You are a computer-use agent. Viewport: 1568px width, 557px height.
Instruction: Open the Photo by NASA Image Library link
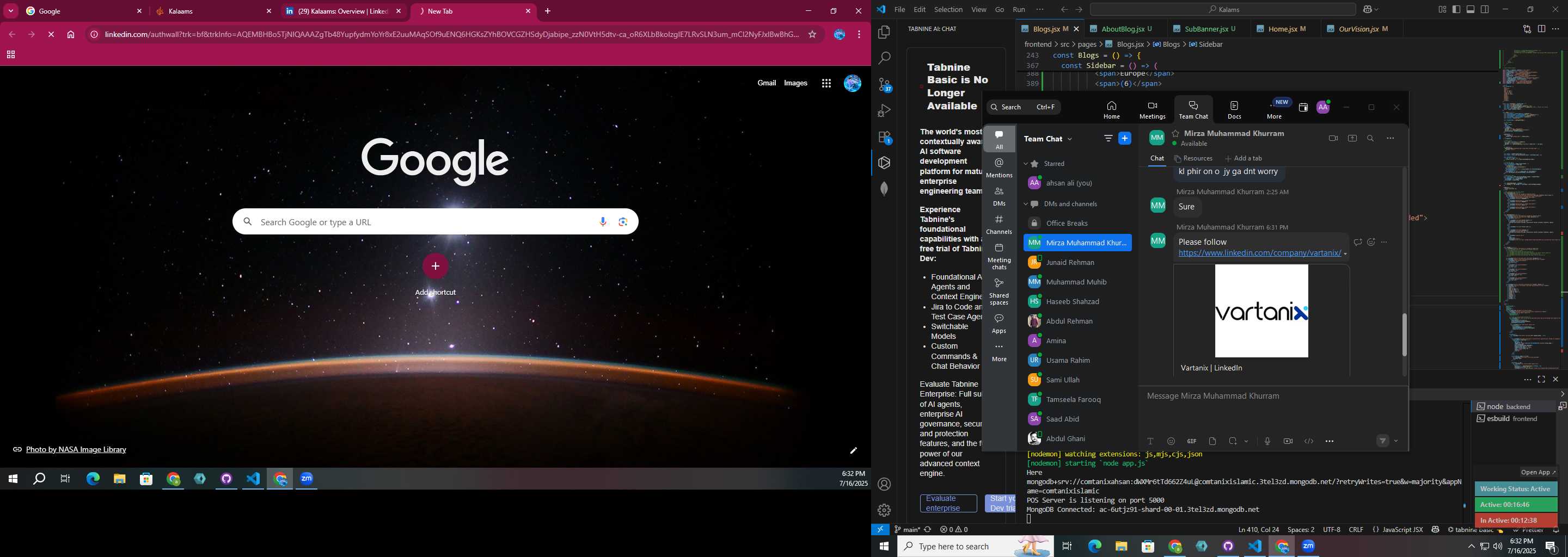(76, 450)
